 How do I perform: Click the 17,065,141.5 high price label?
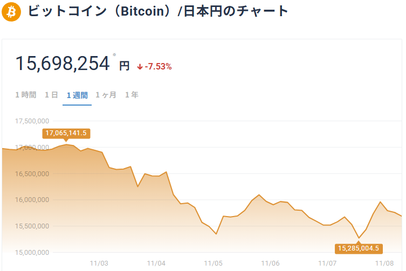coord(66,133)
